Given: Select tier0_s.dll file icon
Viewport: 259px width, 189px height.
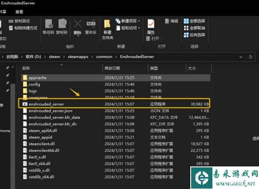Looking at the screenshot, I should click(25, 157).
